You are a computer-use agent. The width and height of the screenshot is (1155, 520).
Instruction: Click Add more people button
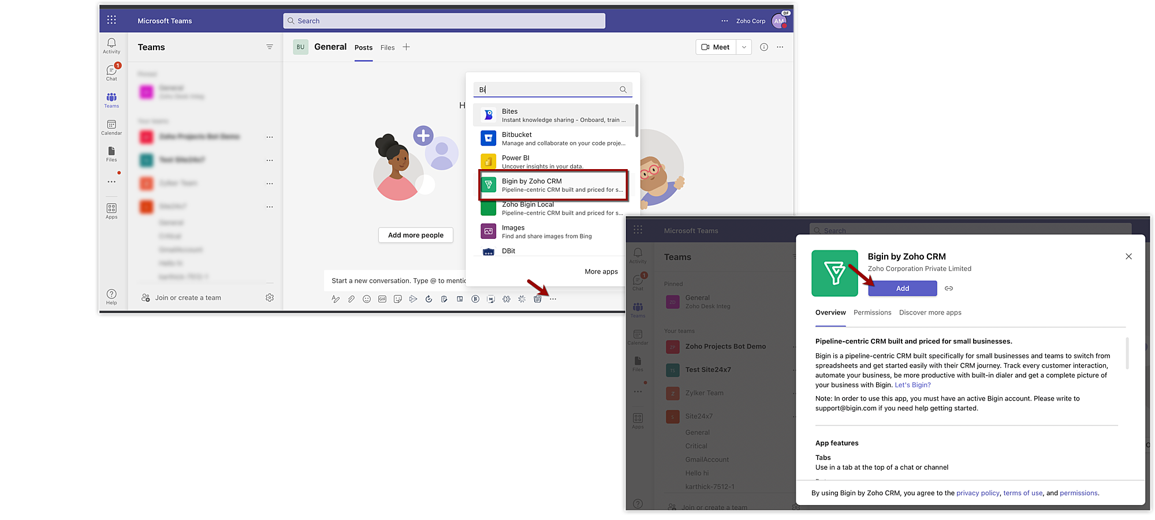[x=416, y=235]
